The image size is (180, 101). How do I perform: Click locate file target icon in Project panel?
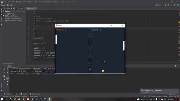[14, 8]
